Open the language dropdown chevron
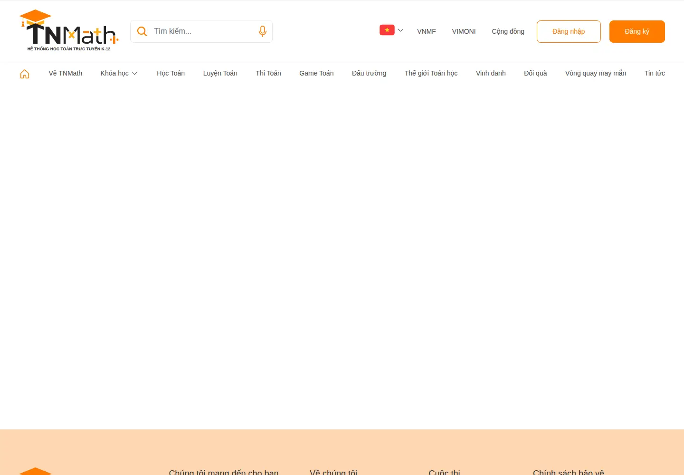Image resolution: width=684 pixels, height=475 pixels. 400,30
